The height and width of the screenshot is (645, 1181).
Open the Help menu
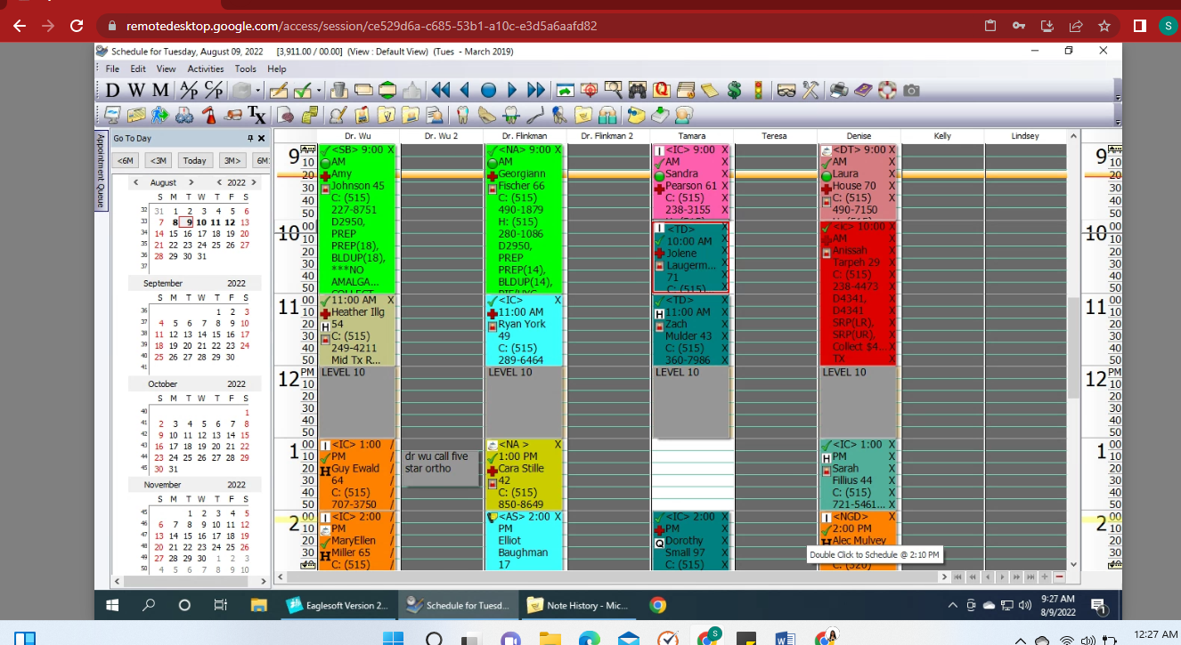[x=277, y=69]
